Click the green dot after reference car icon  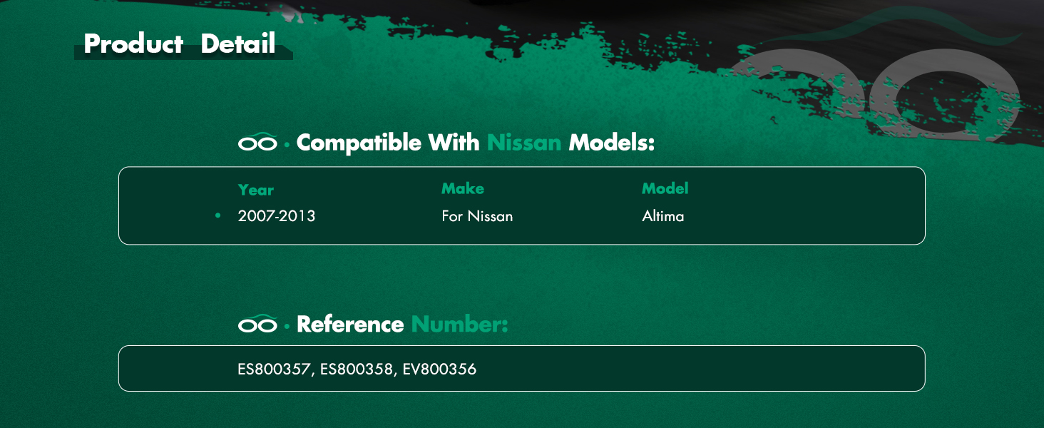(287, 326)
